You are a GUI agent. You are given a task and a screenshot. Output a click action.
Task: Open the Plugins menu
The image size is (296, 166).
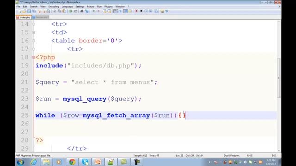coord(108,6)
